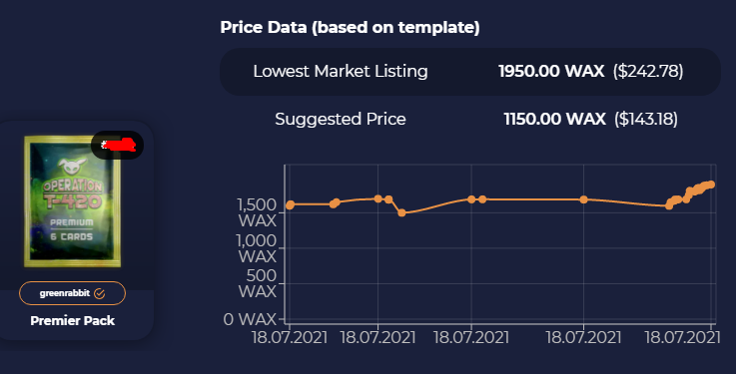Click the 1950.00 WAX listing price
This screenshot has width=736, height=374.
pos(551,71)
